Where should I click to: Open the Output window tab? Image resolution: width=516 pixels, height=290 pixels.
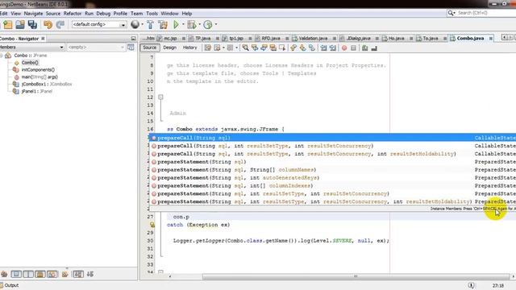(x=10, y=285)
